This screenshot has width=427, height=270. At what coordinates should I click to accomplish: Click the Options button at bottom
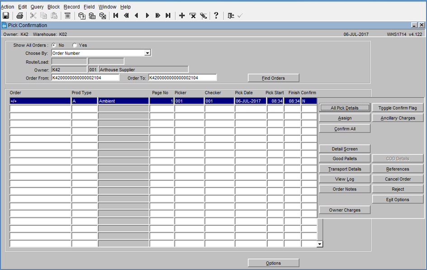tap(273, 263)
